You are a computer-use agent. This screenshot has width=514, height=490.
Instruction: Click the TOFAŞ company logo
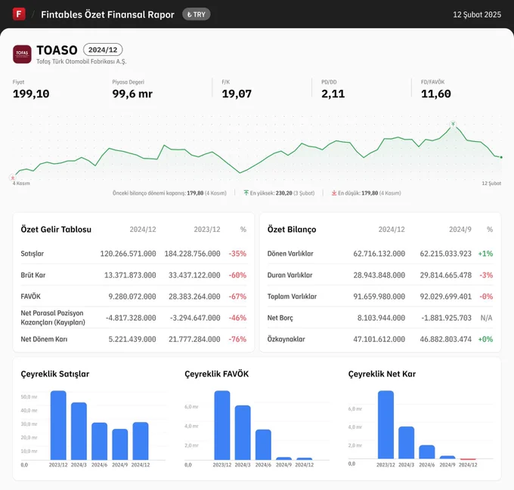coord(22,54)
